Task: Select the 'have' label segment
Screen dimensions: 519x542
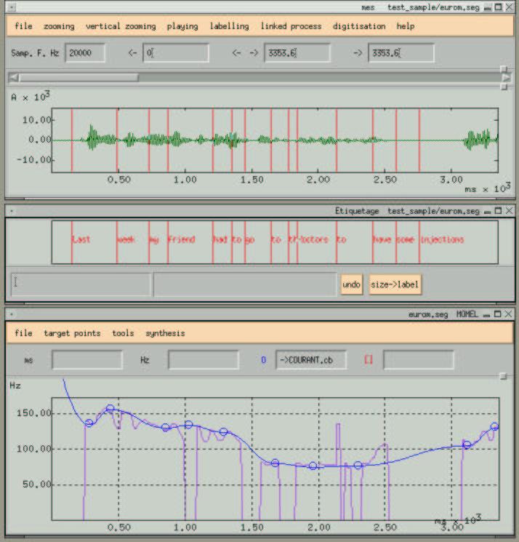Action: click(x=382, y=239)
